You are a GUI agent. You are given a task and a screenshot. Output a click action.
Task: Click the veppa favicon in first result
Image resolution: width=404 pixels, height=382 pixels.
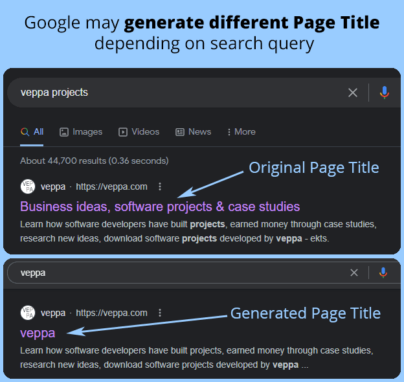28,186
